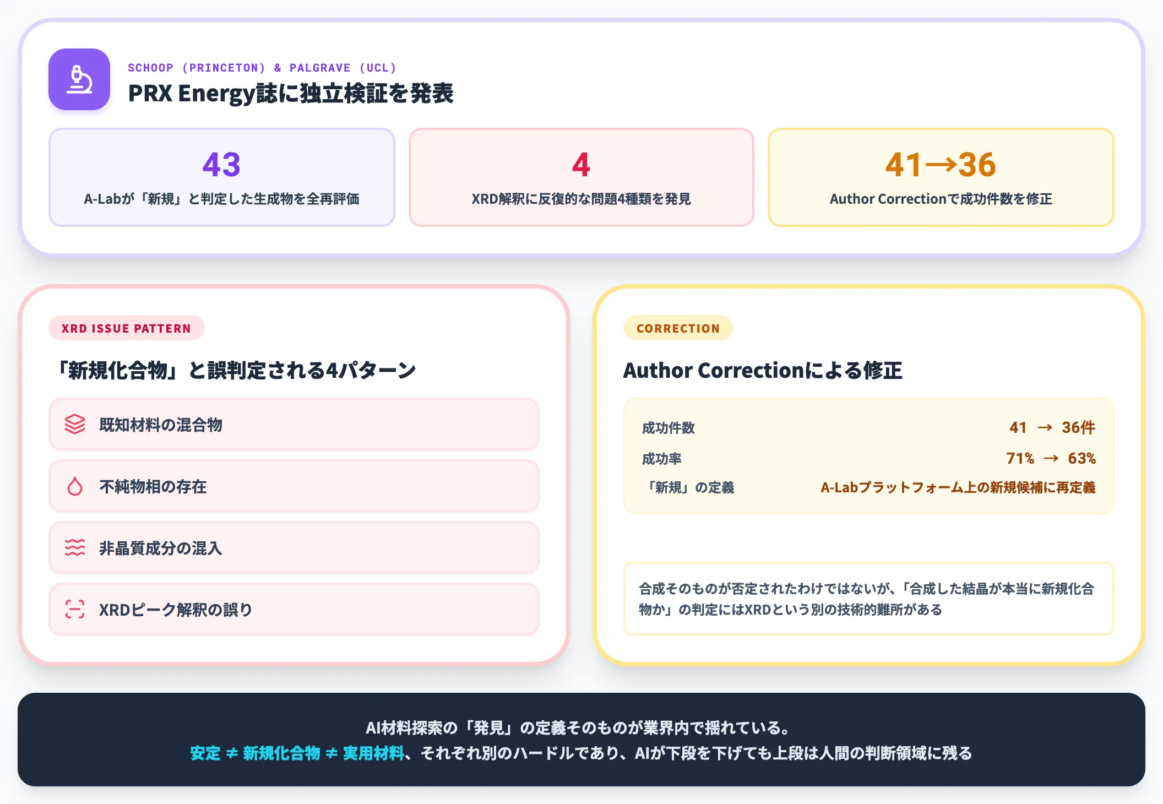1163x804 pixels.
Task: Click caption Author Correctionで成功件数を修正
Action: coord(941,199)
